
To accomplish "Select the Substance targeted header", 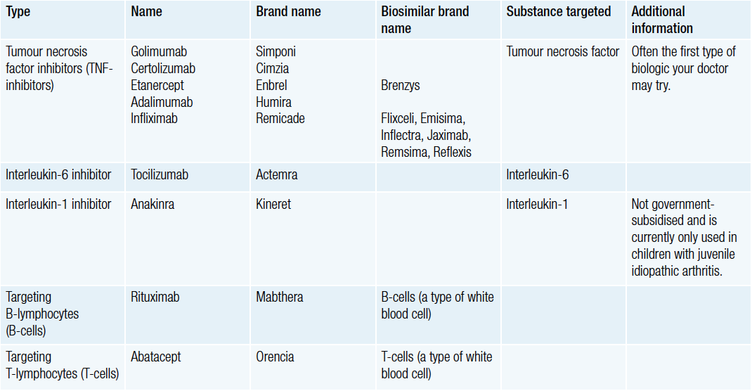I will click(558, 11).
